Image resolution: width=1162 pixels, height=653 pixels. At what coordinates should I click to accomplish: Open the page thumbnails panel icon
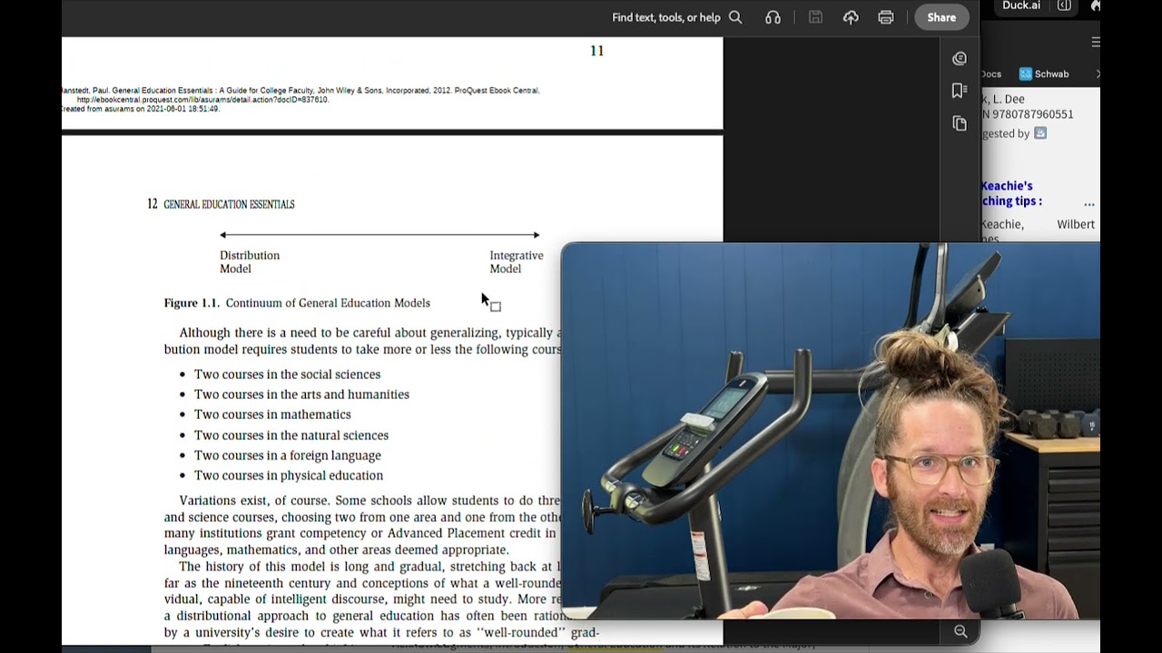point(960,123)
